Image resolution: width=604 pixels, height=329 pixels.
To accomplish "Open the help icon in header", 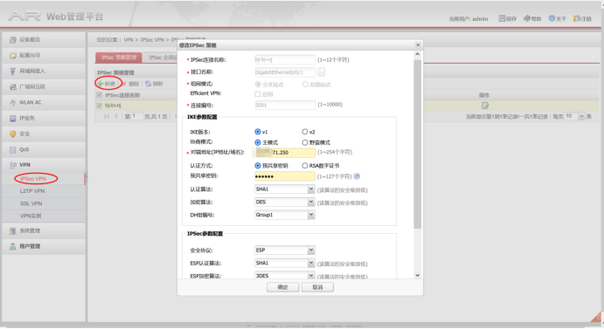I will coord(526,18).
